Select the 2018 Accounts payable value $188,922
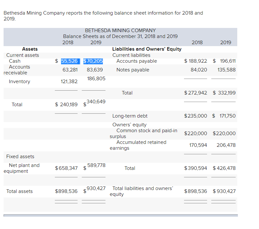The image size is (259, 229). [195, 61]
